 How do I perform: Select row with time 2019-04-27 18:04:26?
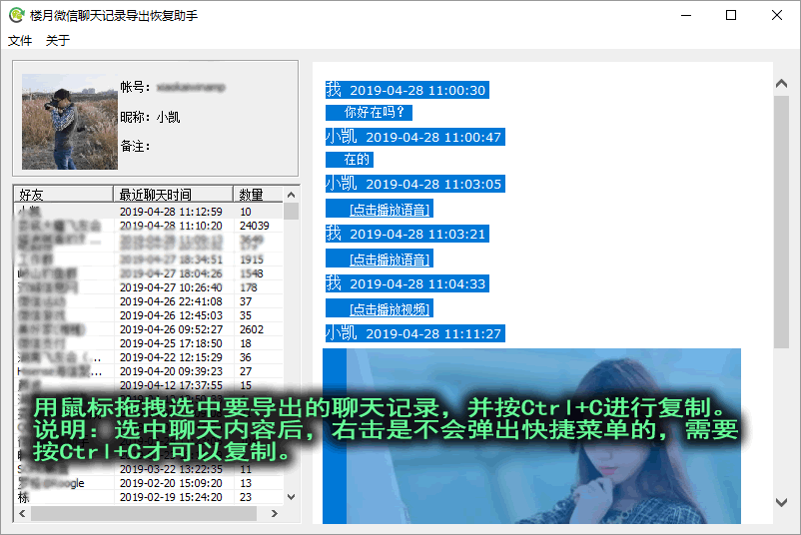[148, 273]
